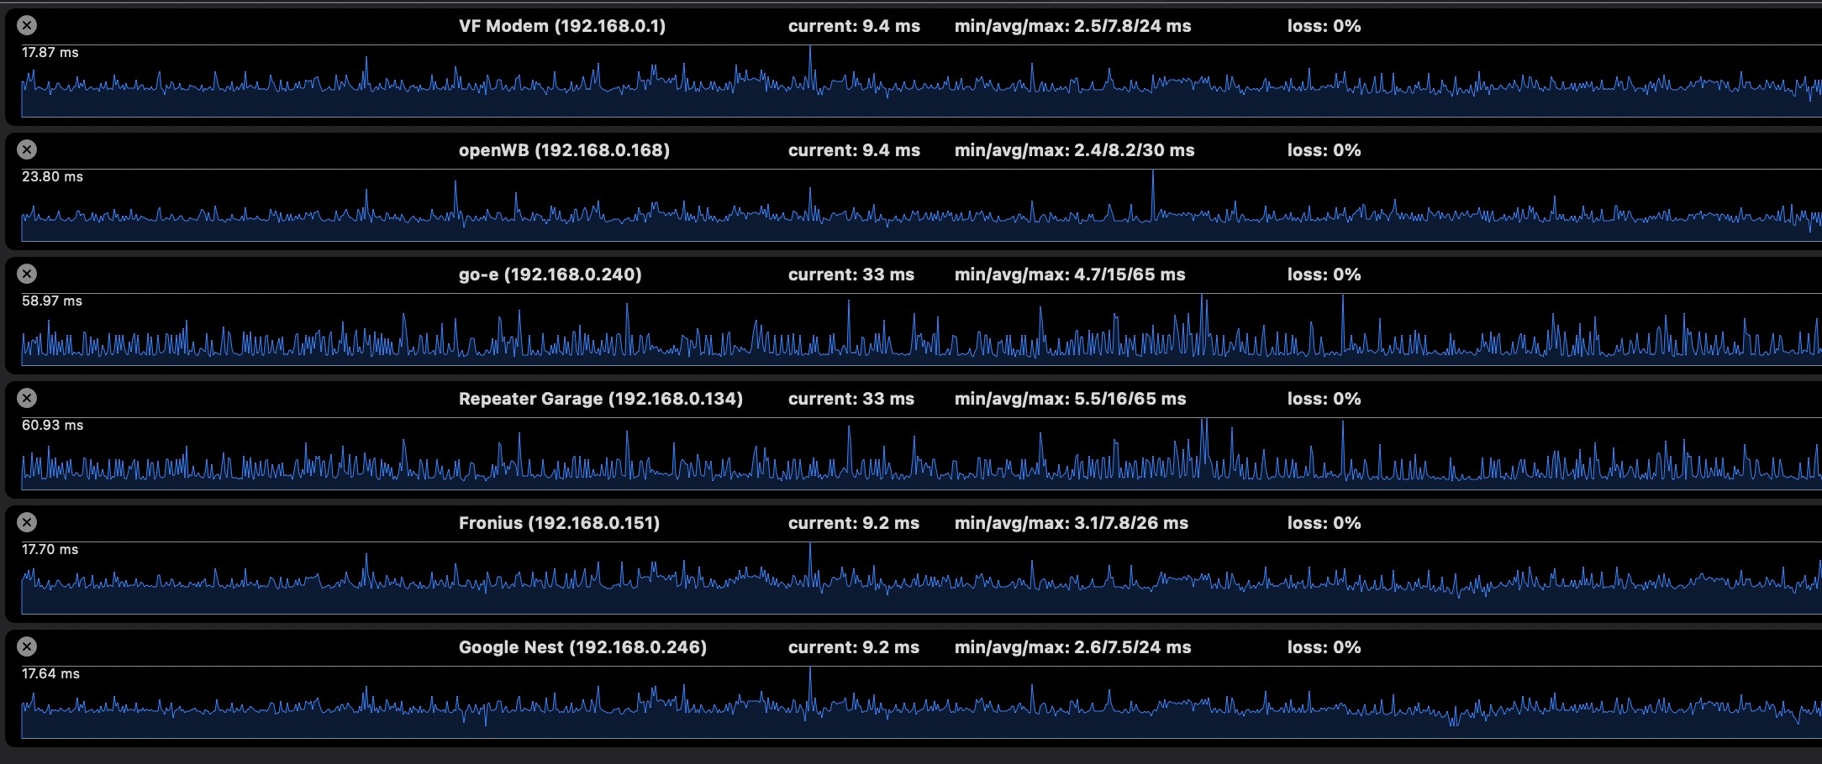Remove the go-e ping monitor

pyautogui.click(x=27, y=274)
